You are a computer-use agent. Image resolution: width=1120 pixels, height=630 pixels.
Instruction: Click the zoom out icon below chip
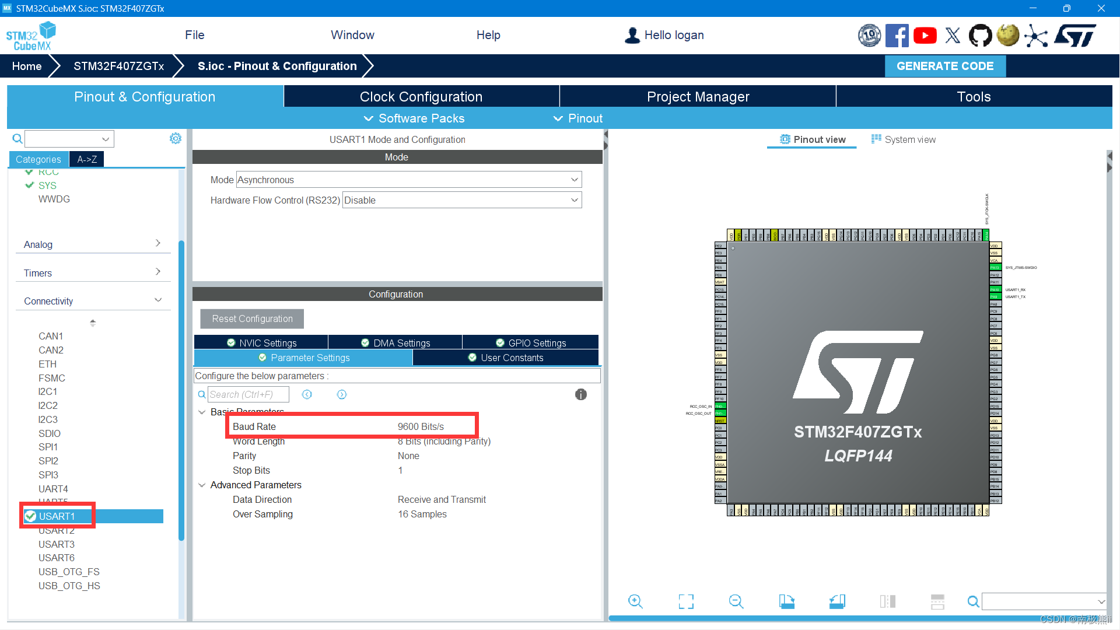(736, 601)
